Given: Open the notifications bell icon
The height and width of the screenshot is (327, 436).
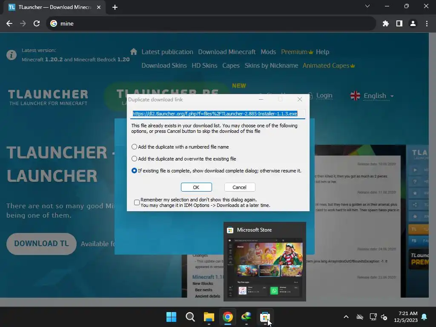Looking at the screenshot, I should point(425,317).
